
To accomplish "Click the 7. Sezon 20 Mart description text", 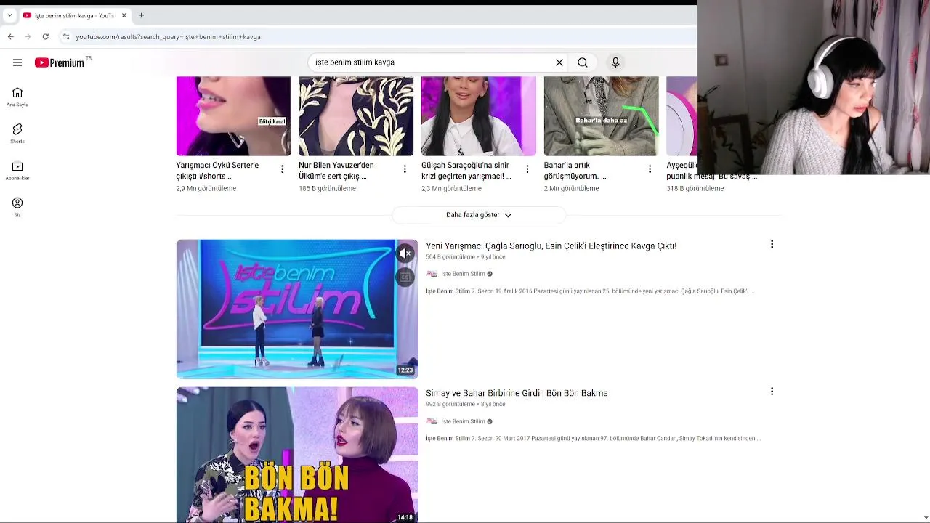I will click(x=593, y=439).
